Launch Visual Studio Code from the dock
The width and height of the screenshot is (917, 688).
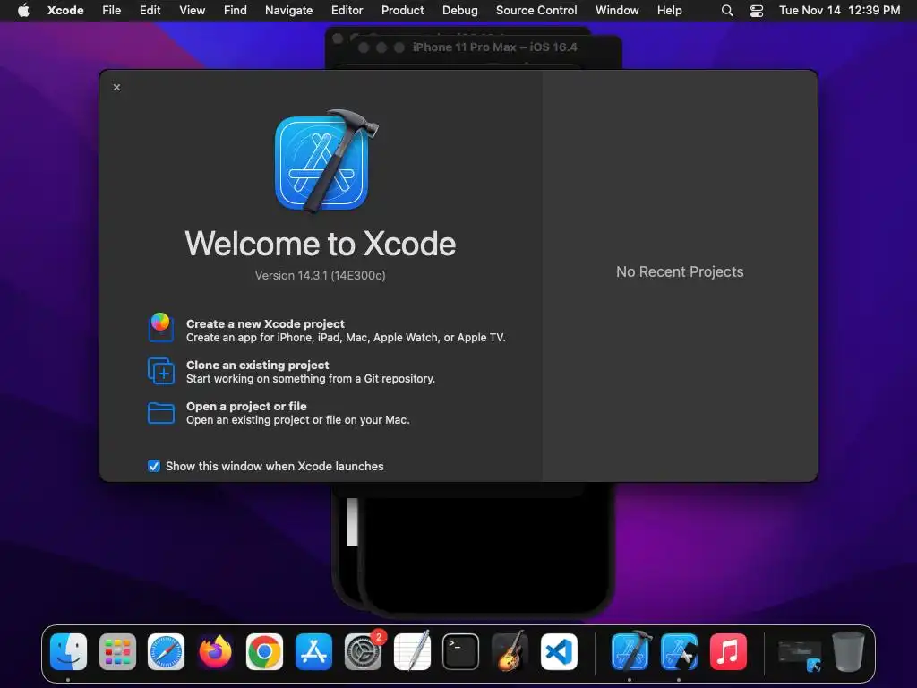[x=559, y=652]
